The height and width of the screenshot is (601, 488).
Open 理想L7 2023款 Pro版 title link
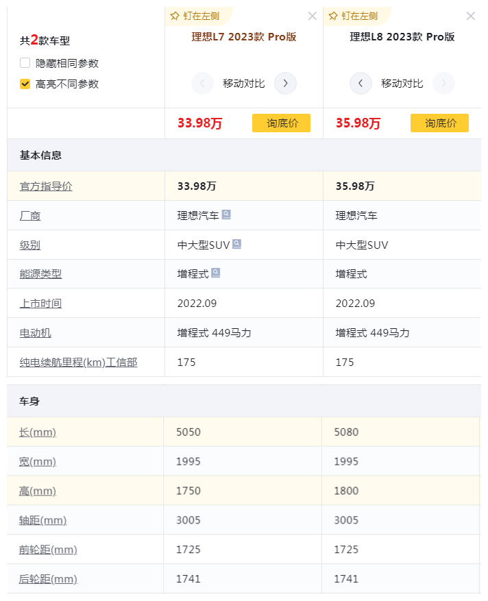[x=244, y=37]
